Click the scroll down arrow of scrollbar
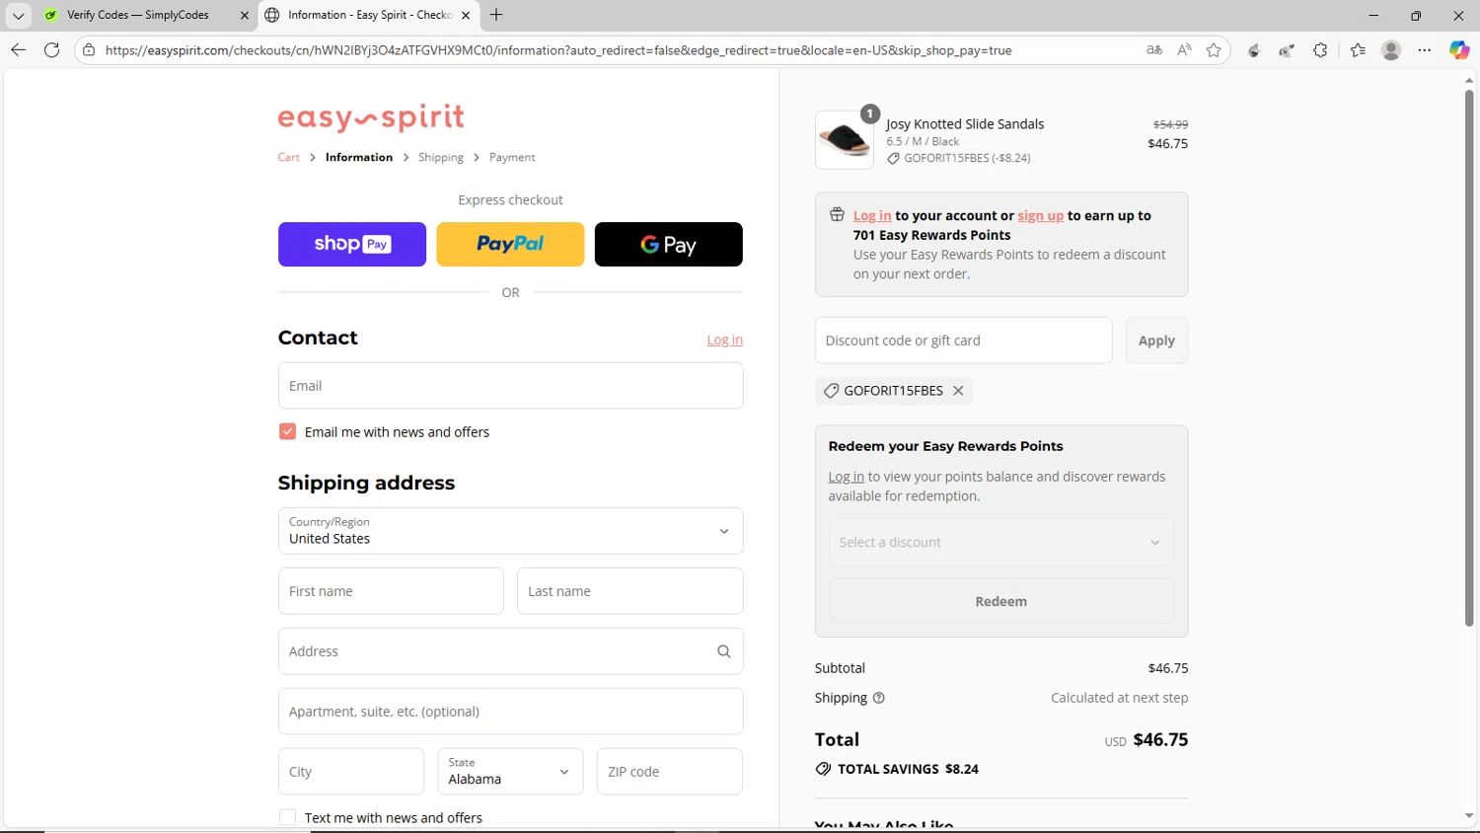This screenshot has width=1480, height=833. 1469,817
